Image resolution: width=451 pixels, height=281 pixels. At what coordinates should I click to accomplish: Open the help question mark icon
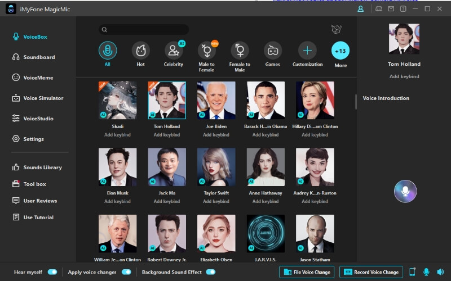coord(403,9)
